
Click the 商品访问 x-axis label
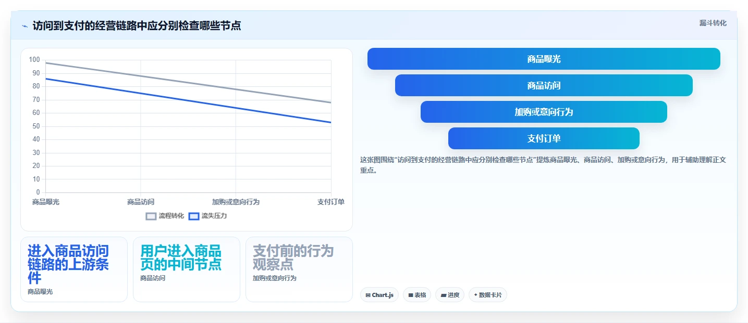tap(141, 202)
